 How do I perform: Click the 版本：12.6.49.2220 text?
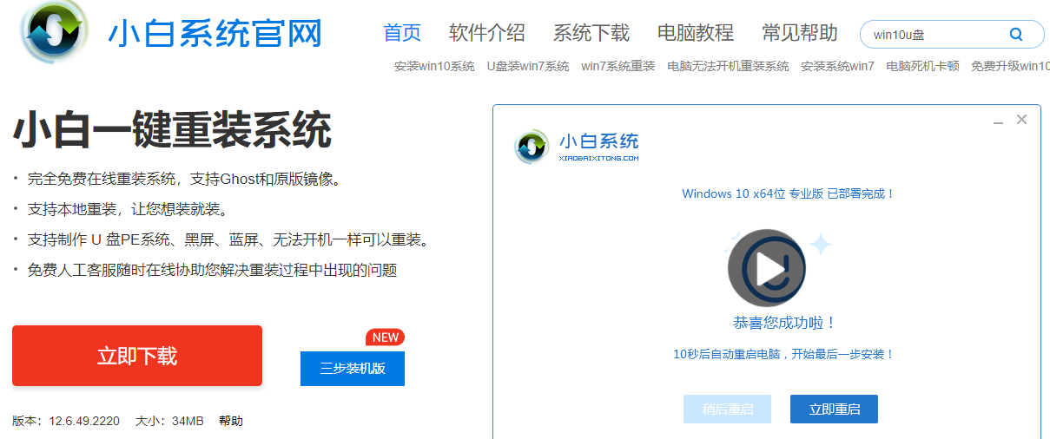[x=66, y=421]
